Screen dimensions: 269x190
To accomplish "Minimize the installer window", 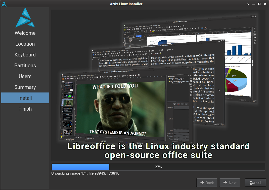I will point(253,4).
